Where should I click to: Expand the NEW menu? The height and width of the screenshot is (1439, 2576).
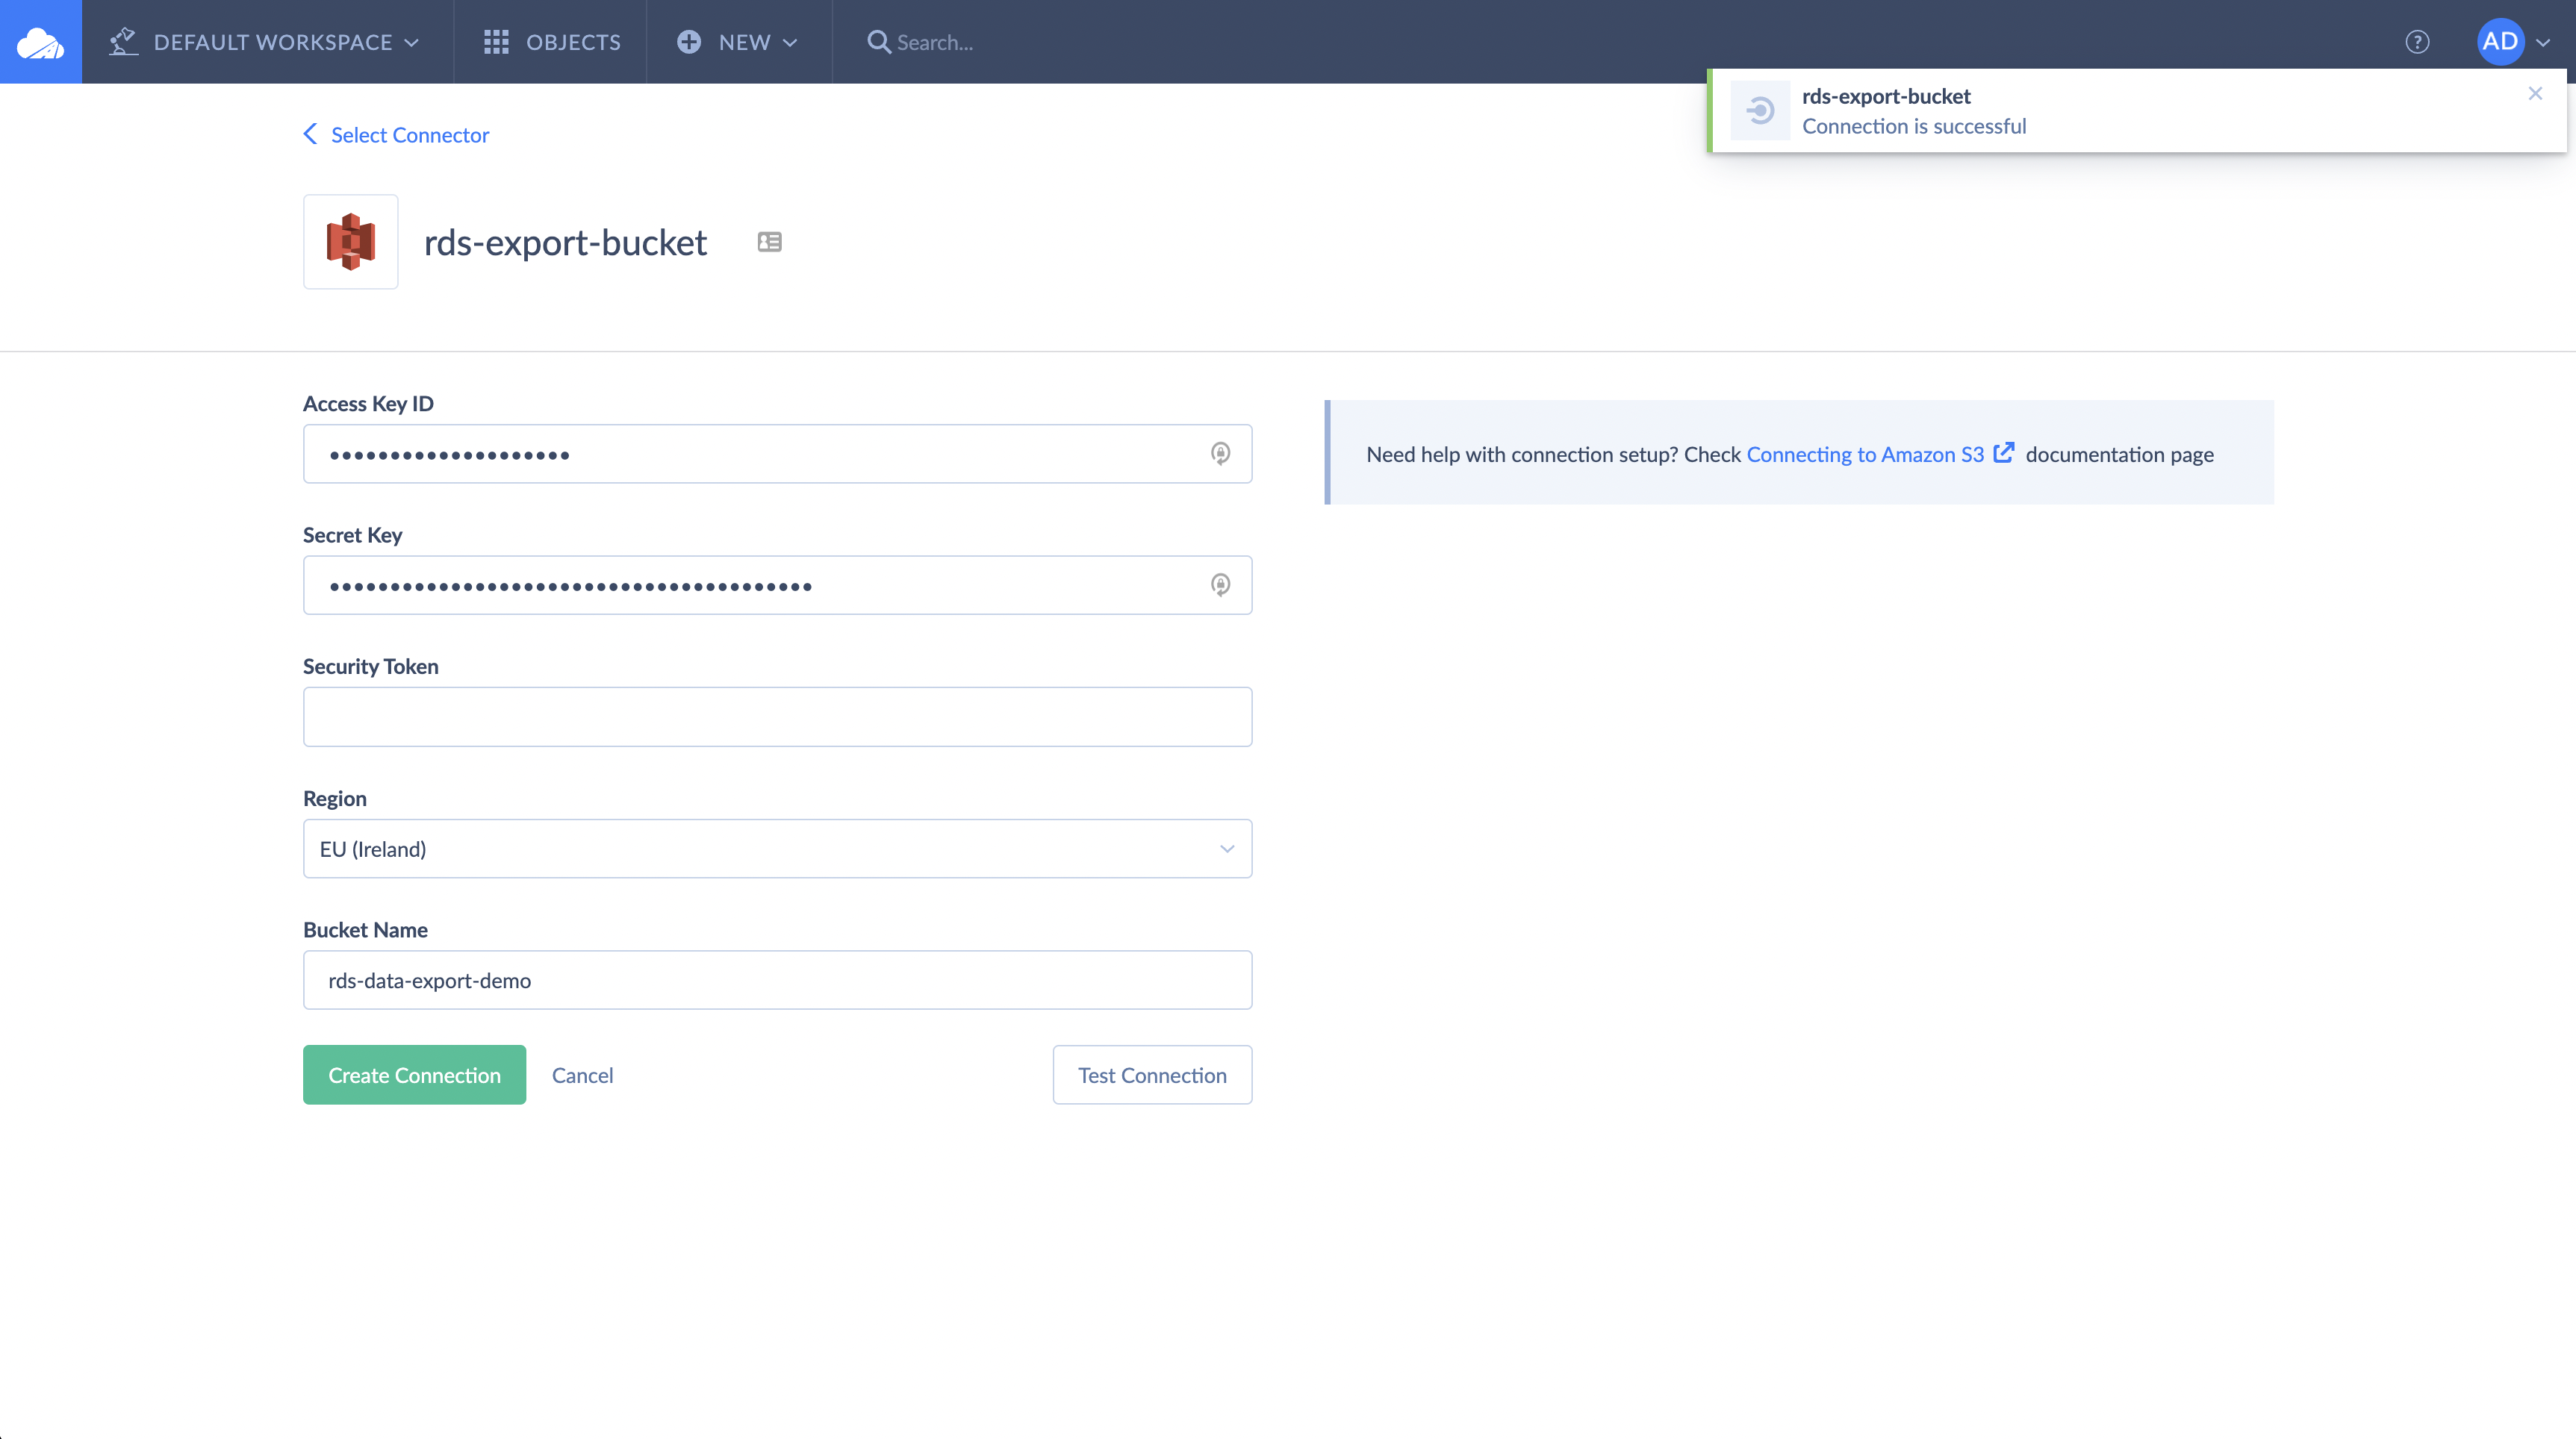738,42
